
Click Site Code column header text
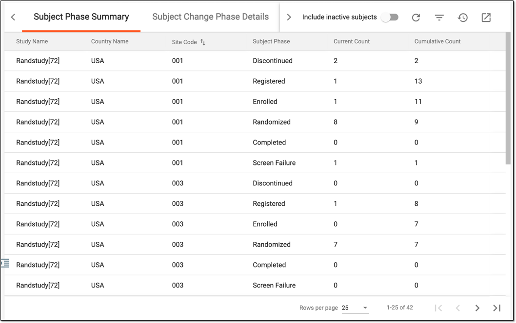click(184, 42)
